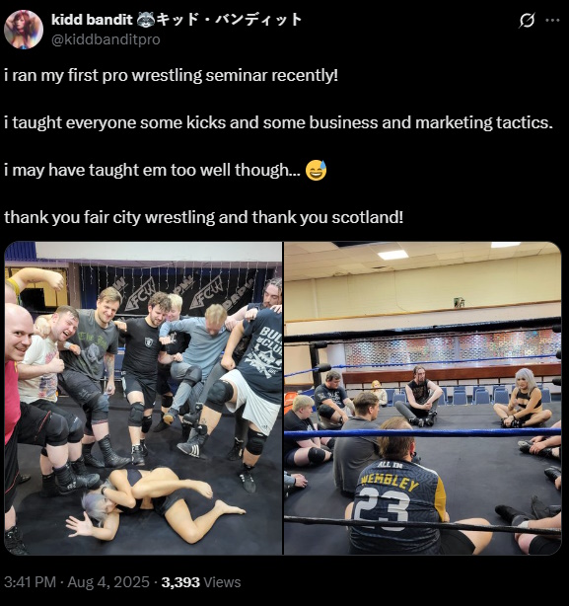Click the Japanese katakana name text
The height and width of the screenshot is (606, 569).
(x=229, y=20)
